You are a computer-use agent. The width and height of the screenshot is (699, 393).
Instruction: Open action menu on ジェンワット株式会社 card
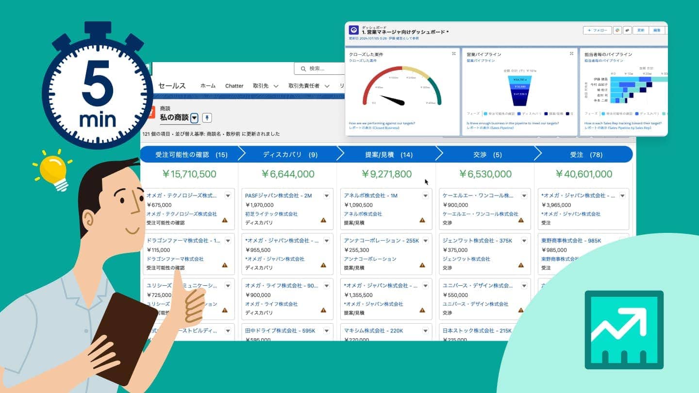(x=524, y=241)
